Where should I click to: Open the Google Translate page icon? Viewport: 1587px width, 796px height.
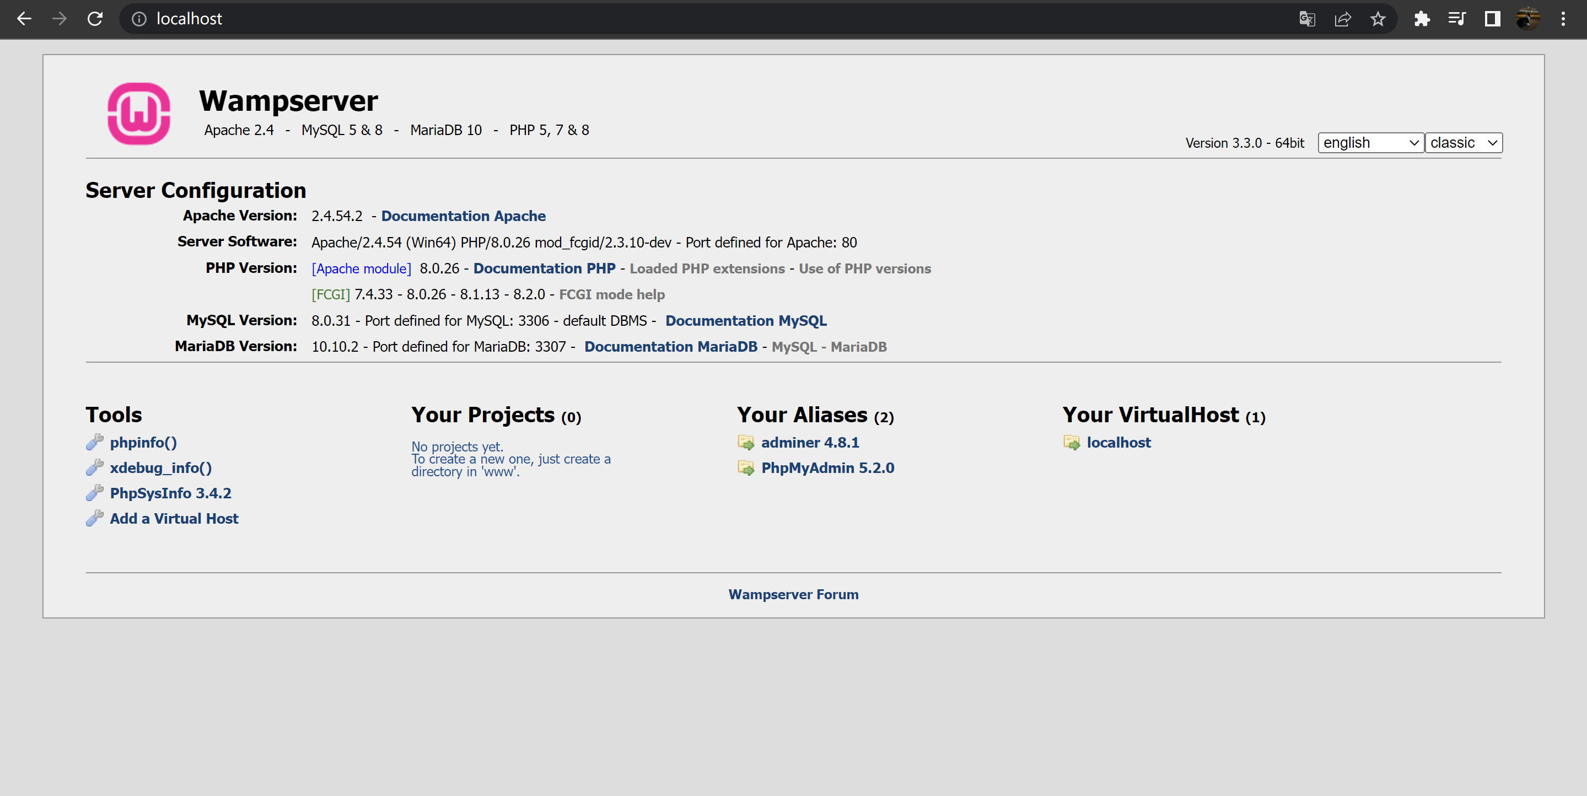coord(1308,19)
